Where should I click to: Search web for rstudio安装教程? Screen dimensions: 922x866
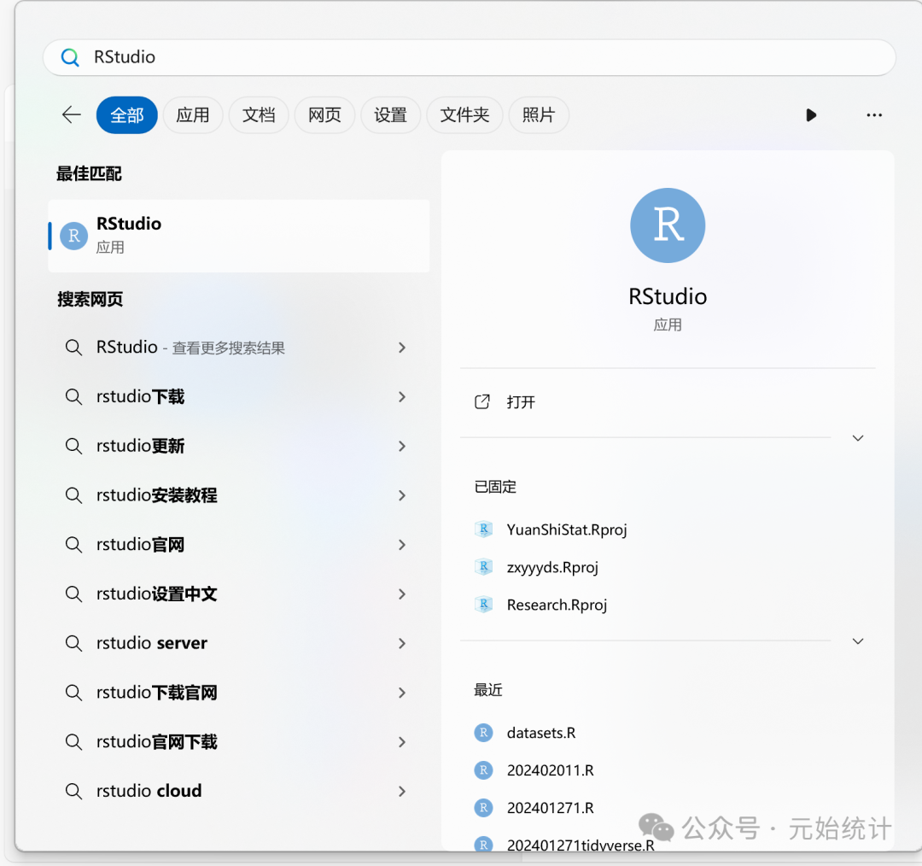point(156,495)
